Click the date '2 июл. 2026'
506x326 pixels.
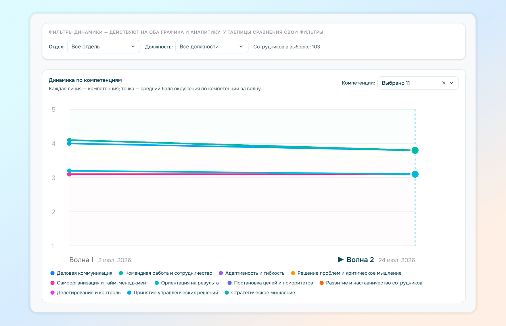point(114,260)
